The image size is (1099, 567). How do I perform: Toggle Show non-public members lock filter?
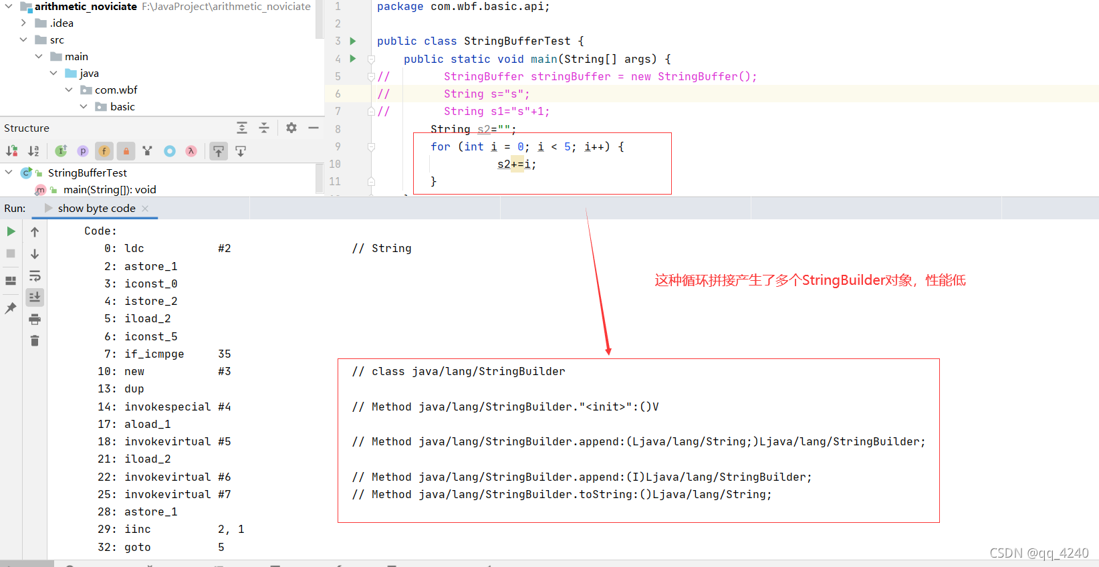pyautogui.click(x=126, y=151)
